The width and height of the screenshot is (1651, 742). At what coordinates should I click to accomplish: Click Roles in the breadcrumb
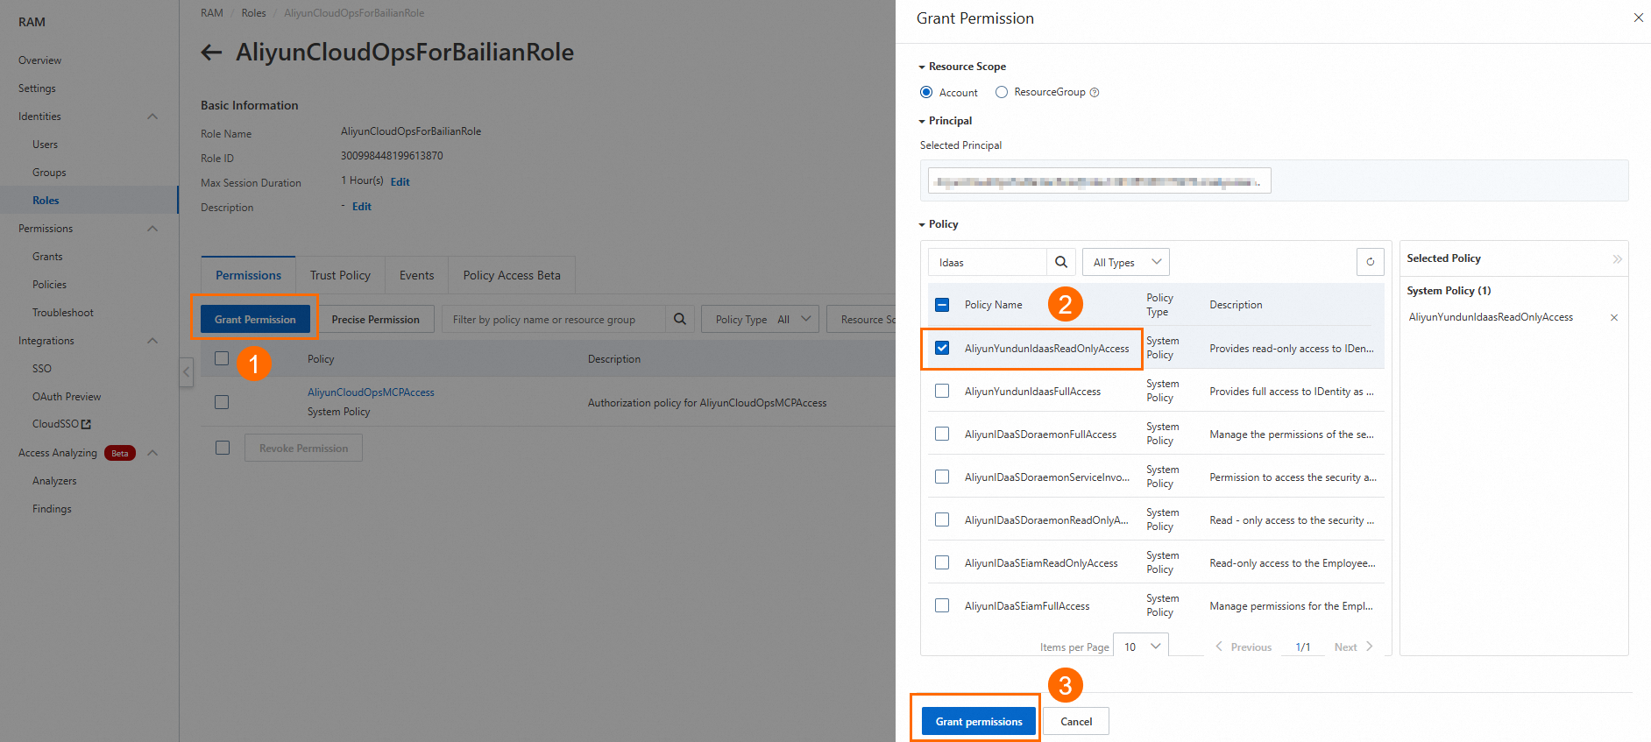pyautogui.click(x=253, y=13)
